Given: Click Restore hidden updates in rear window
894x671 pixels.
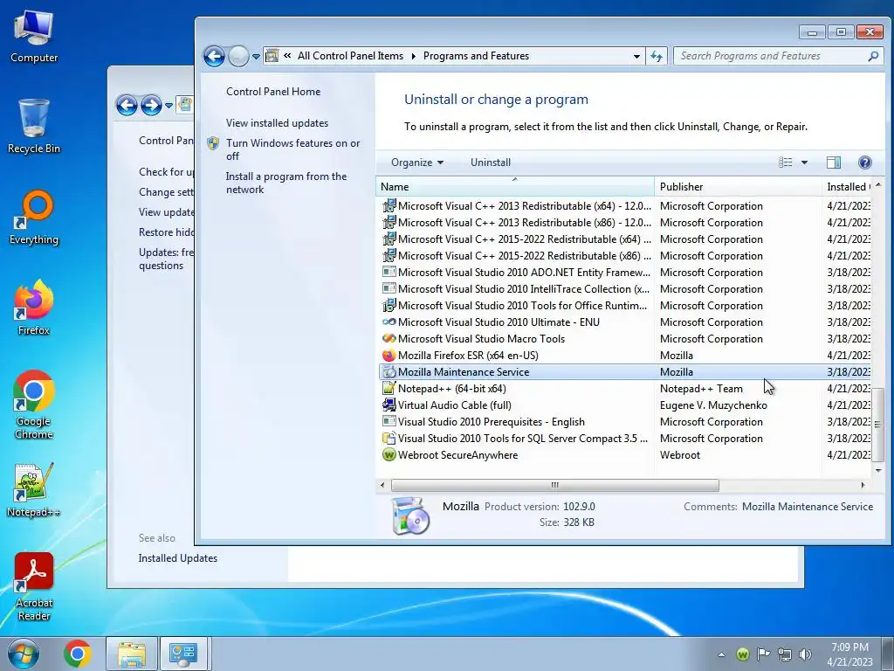Looking at the screenshot, I should pos(167,232).
